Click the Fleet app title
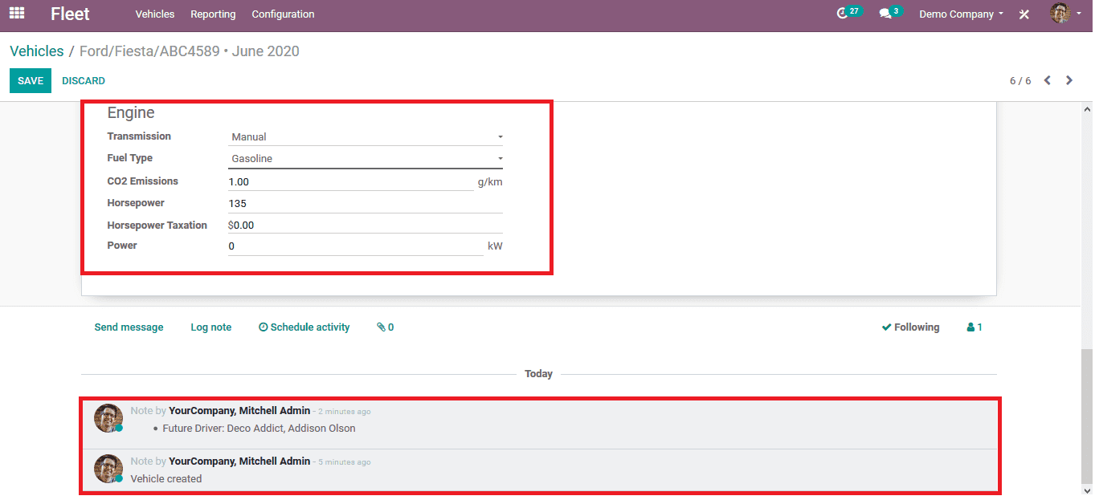 [x=70, y=14]
